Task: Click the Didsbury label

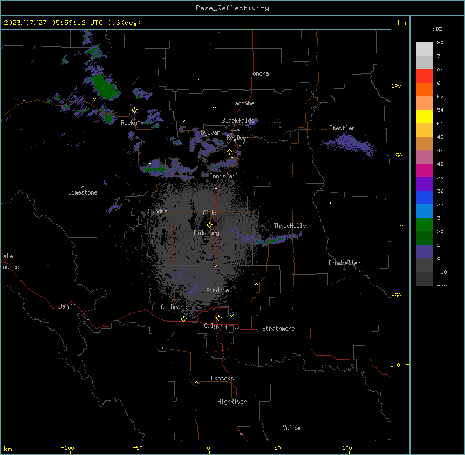Action: pos(207,233)
